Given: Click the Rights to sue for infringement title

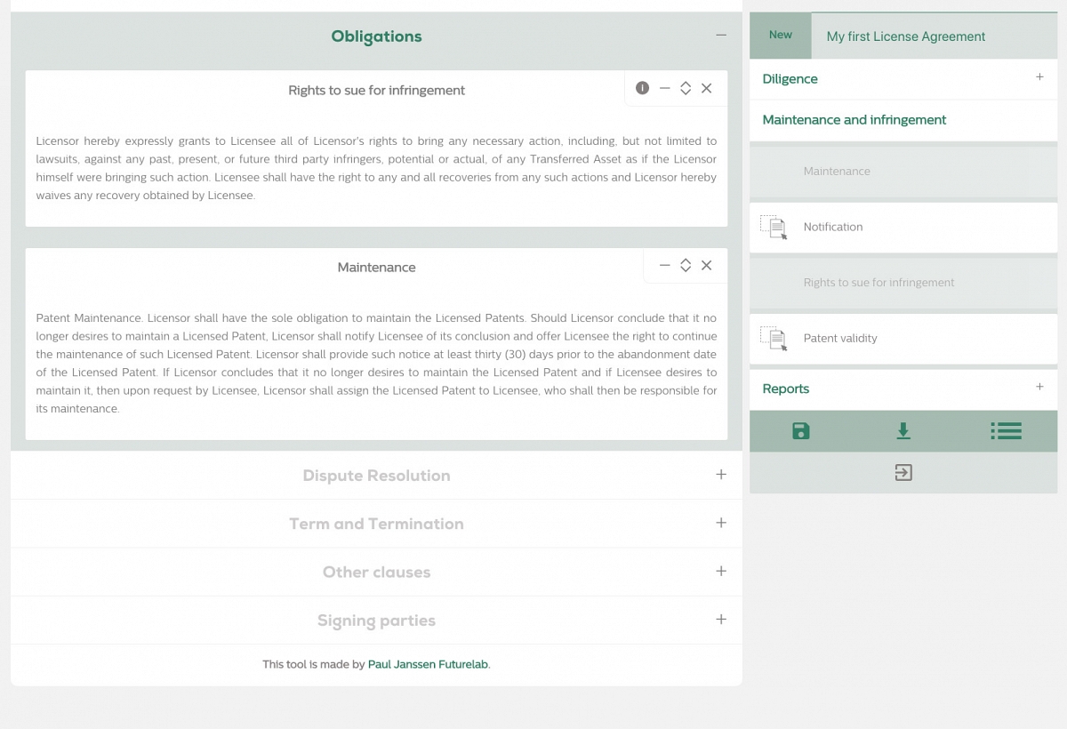Looking at the screenshot, I should click(376, 91).
